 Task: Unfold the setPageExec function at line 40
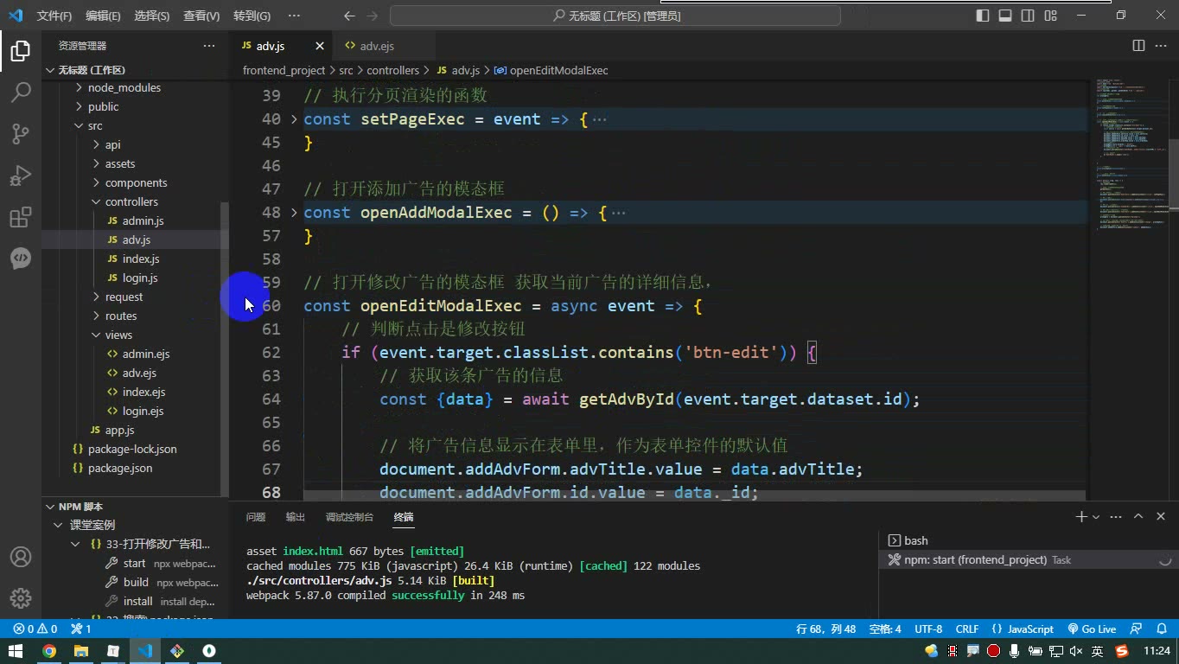(x=294, y=119)
